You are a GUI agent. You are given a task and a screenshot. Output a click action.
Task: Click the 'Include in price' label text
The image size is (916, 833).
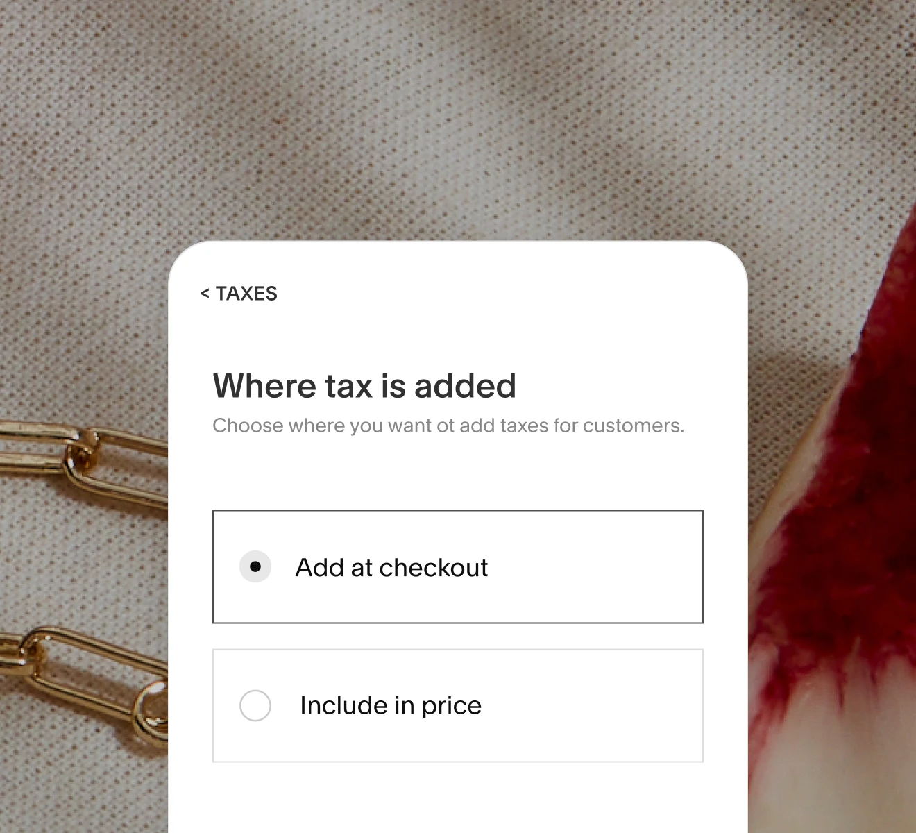[391, 705]
